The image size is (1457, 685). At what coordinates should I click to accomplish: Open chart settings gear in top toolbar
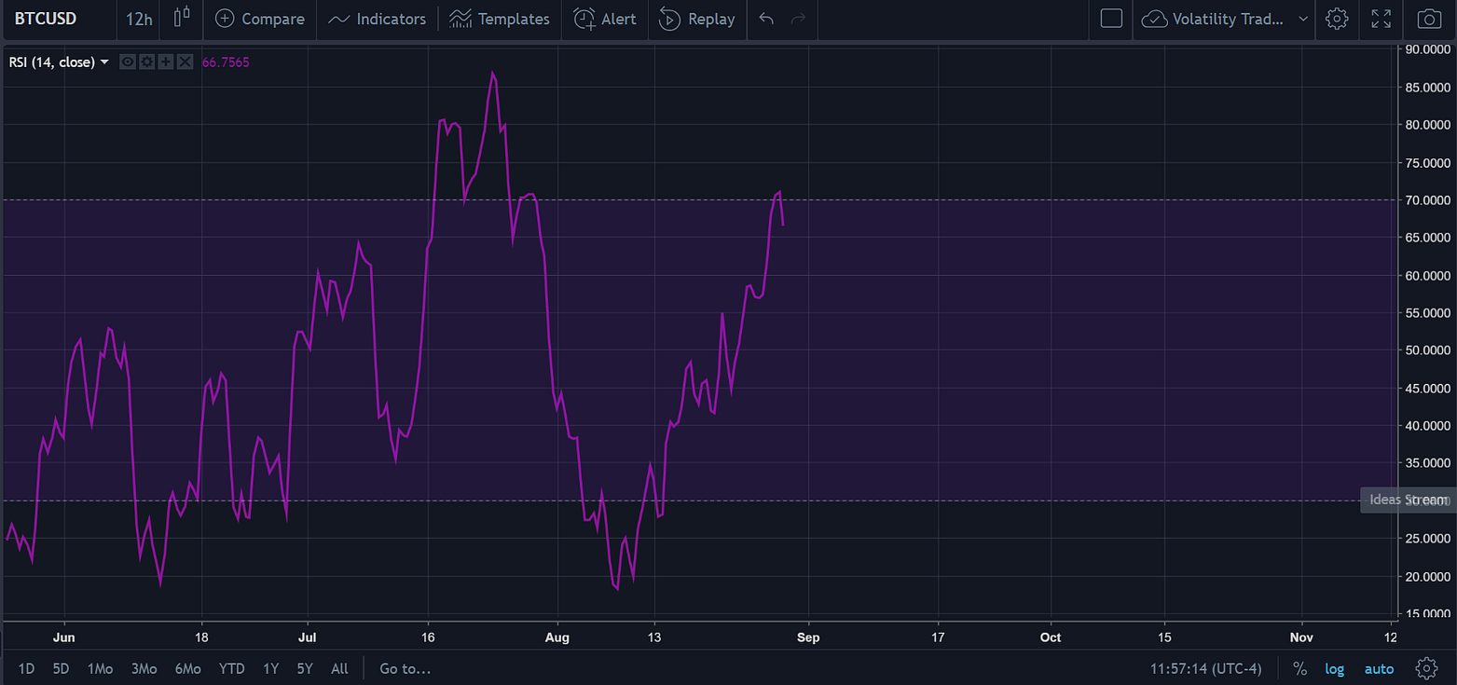[x=1337, y=19]
